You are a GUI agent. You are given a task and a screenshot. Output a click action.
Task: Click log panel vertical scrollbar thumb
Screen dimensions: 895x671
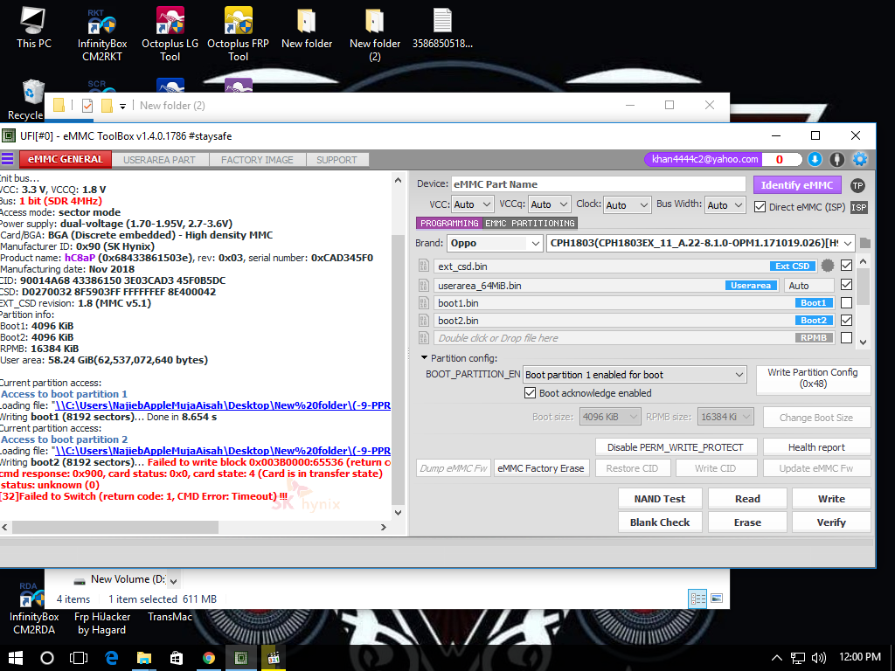click(398, 369)
